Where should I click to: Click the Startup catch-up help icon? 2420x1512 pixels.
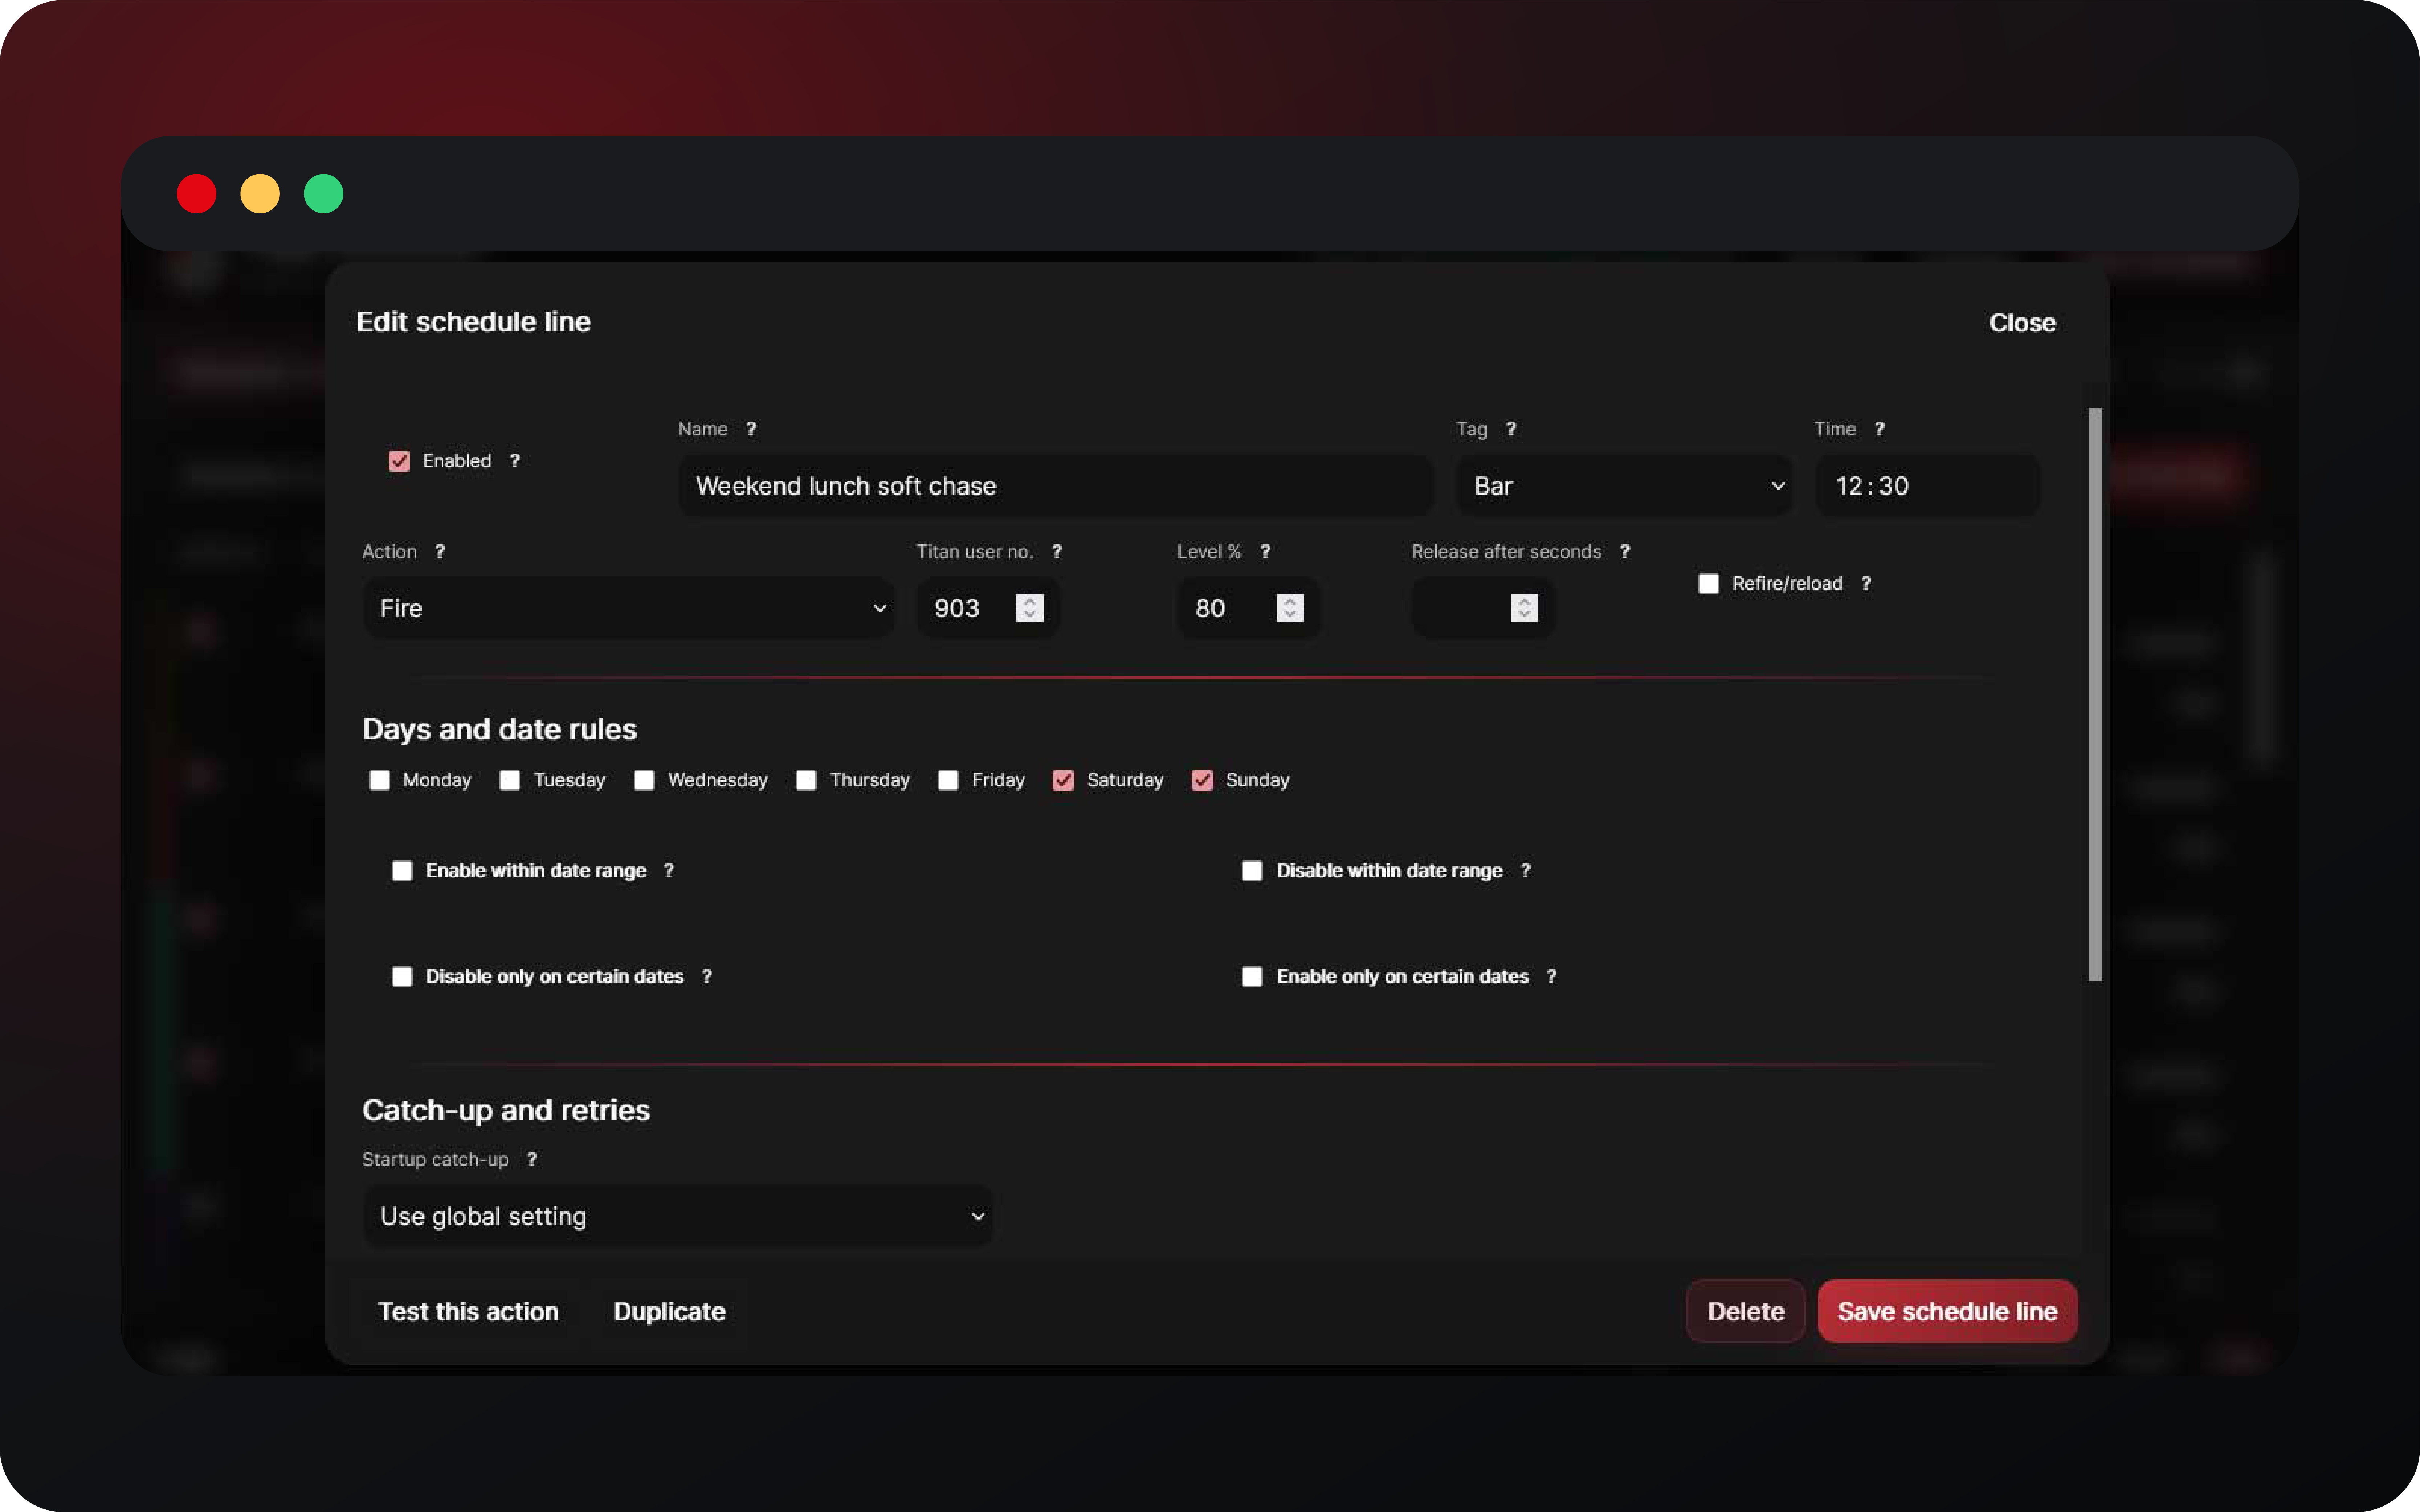[x=532, y=1160]
